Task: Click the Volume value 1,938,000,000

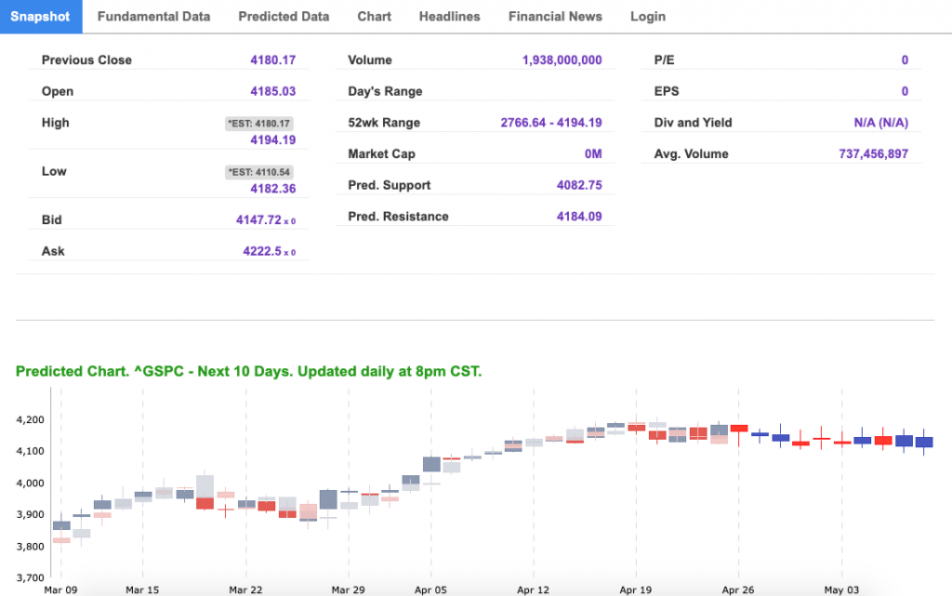Action: click(562, 60)
